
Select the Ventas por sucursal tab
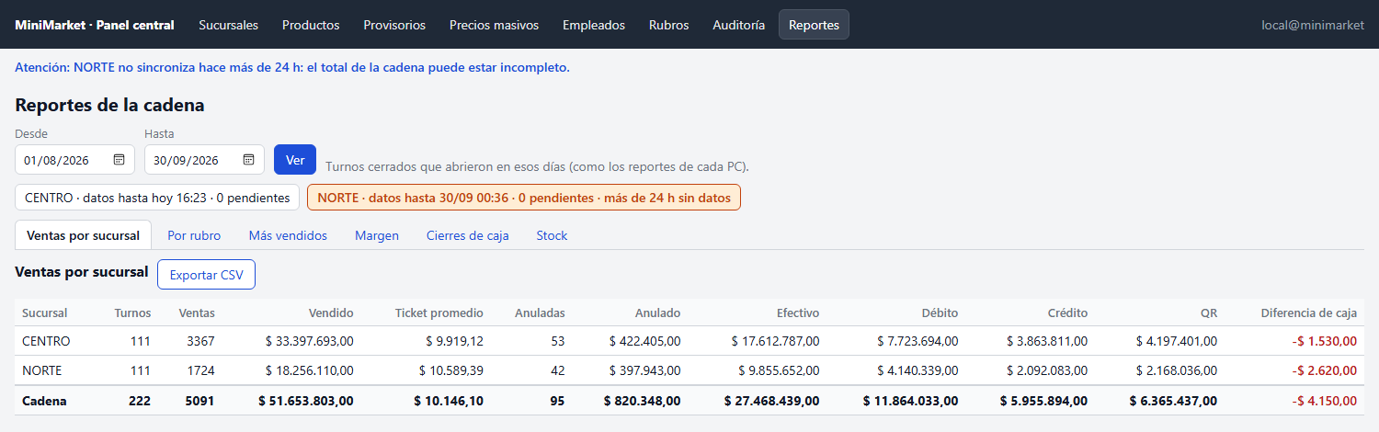[x=83, y=235]
